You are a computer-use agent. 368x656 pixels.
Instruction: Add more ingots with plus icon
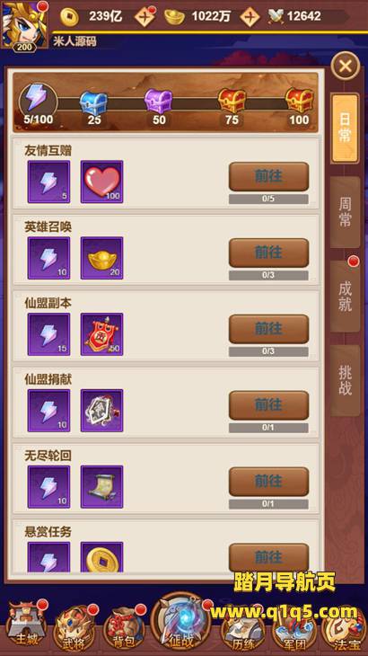click(x=250, y=17)
